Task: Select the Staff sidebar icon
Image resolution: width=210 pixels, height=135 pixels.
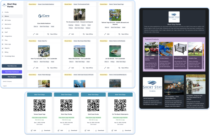Action: pyautogui.click(x=2, y=32)
